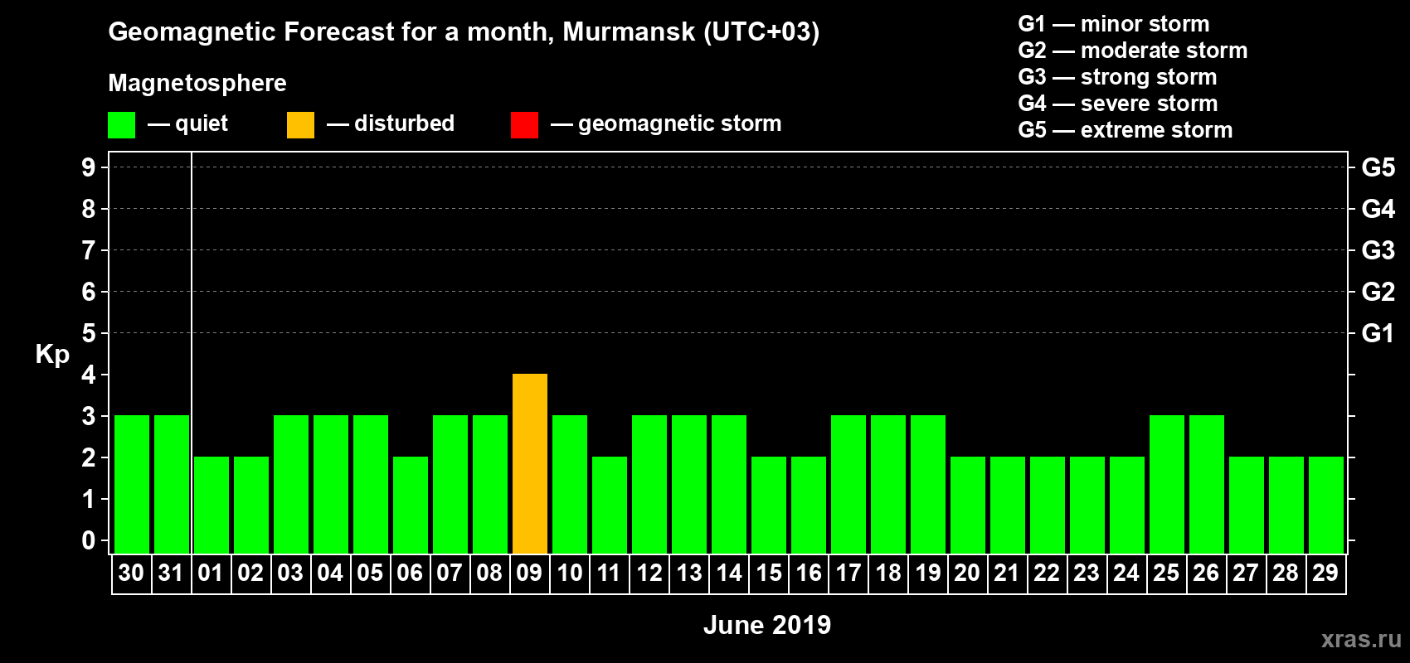Click the Kp value 0 on left axis
1410x663 pixels.
89,540
